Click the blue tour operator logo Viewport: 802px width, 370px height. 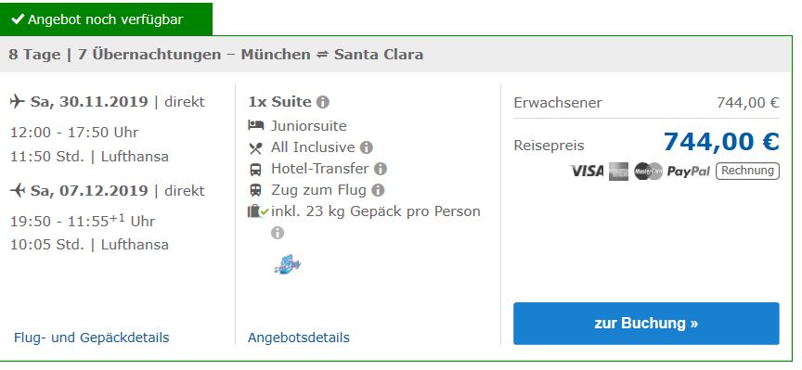(288, 264)
